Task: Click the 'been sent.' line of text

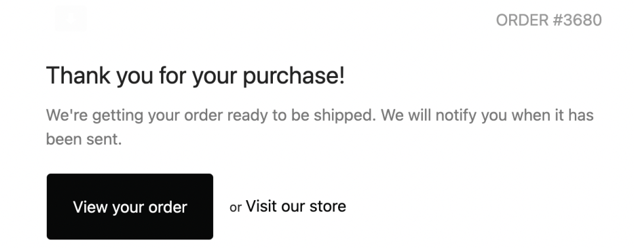Action: coord(84,140)
